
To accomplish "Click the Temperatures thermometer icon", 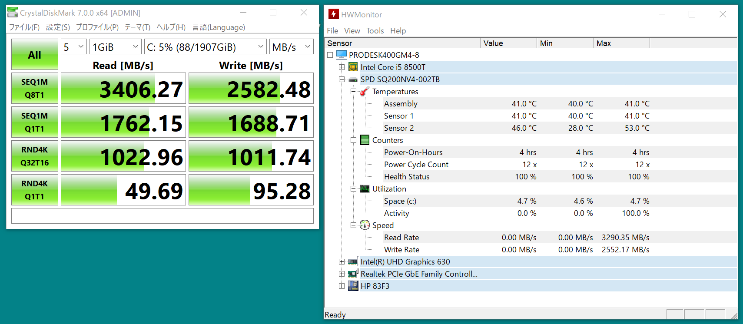I will click(x=365, y=92).
